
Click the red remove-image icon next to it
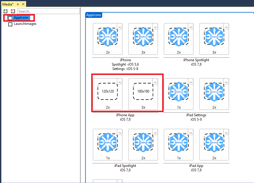click(12, 11)
